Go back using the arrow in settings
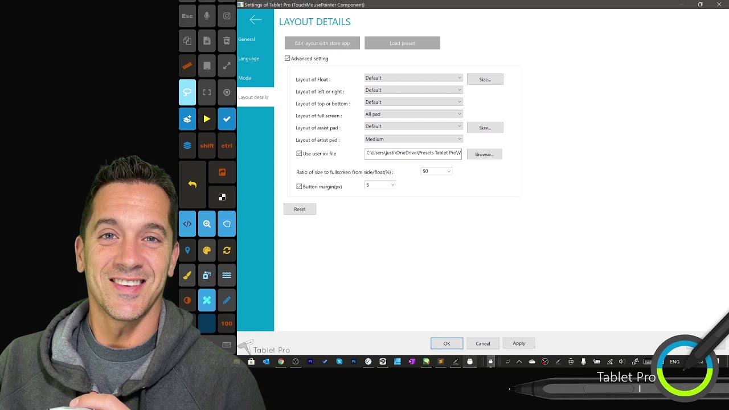Image resolution: width=729 pixels, height=410 pixels. pyautogui.click(x=255, y=20)
